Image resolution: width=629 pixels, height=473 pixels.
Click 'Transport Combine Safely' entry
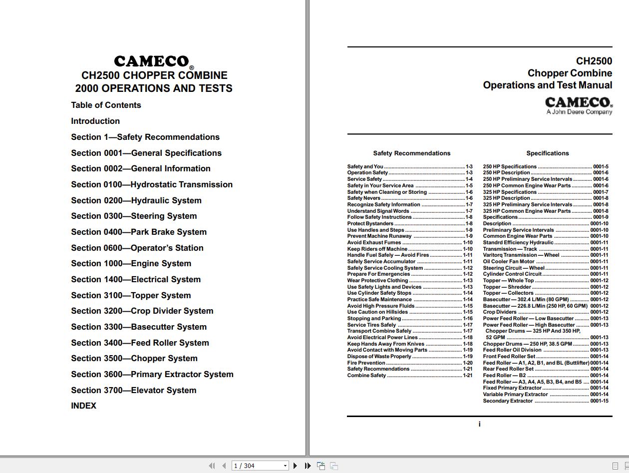pos(410,331)
